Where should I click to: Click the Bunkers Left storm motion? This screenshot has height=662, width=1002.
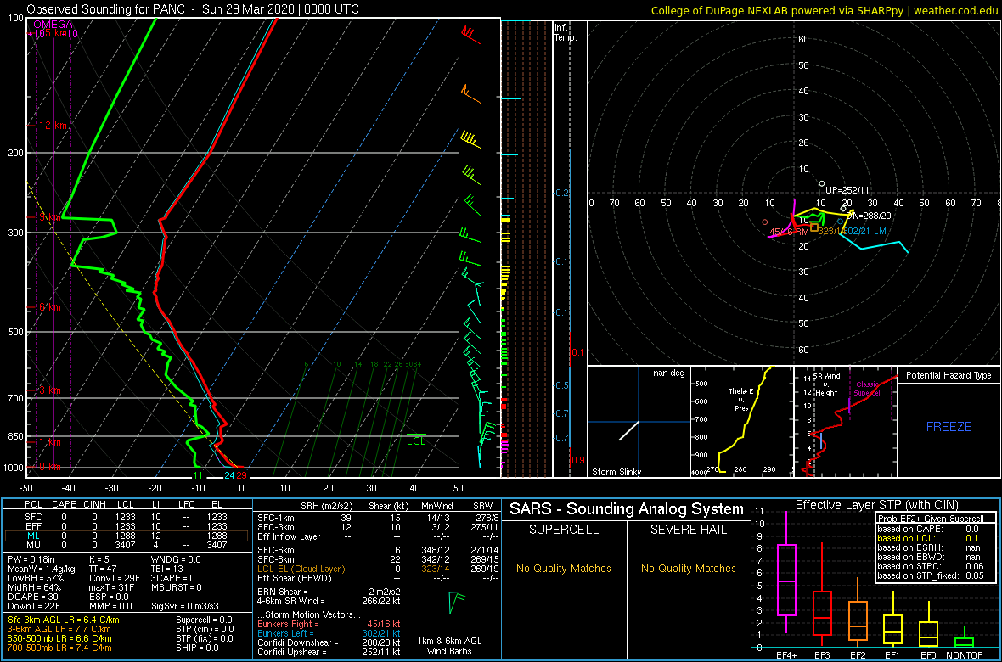click(329, 633)
